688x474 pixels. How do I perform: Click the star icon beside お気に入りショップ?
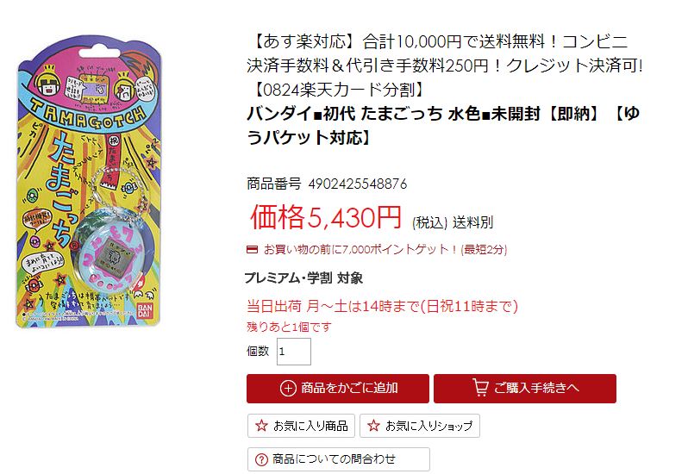coord(373,426)
